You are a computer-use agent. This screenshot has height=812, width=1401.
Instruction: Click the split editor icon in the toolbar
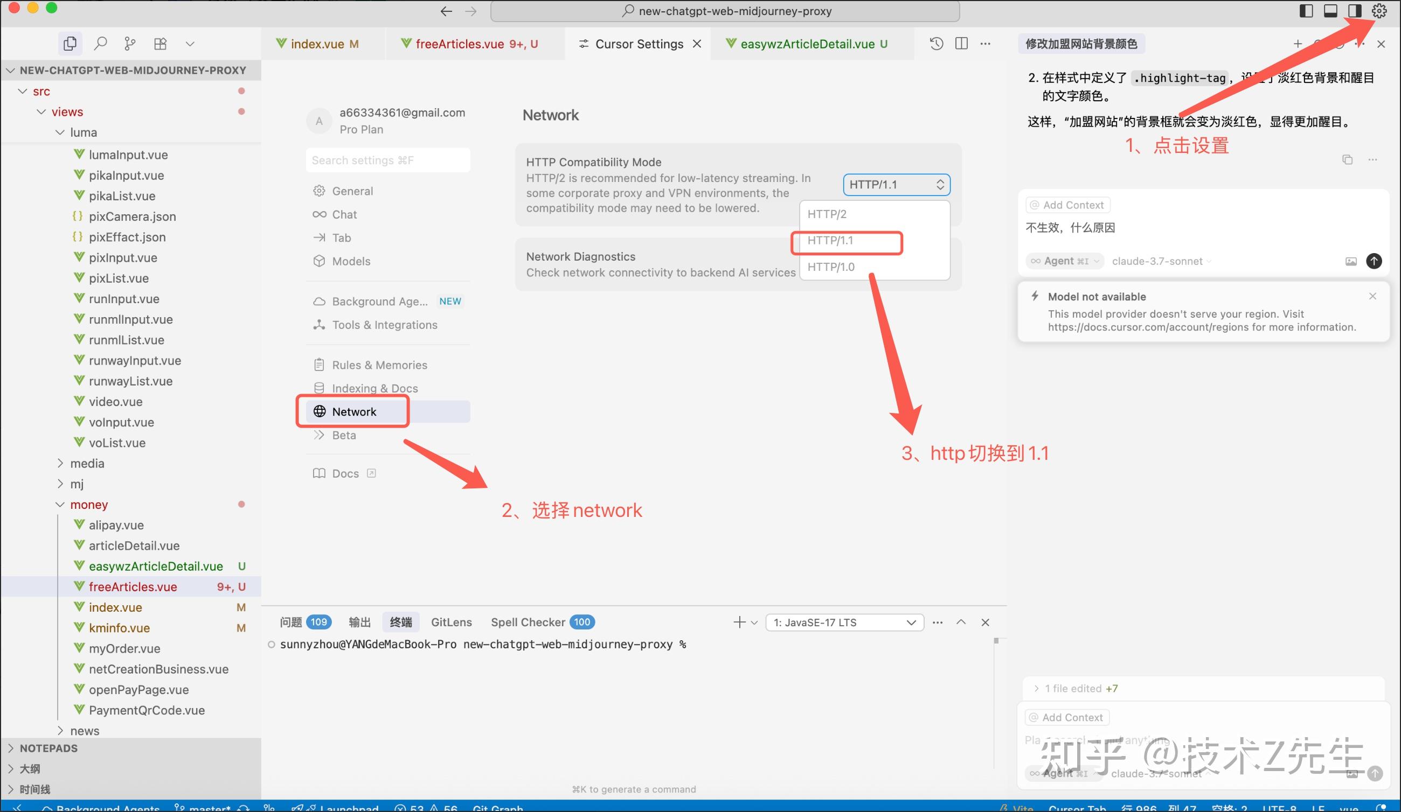961,44
